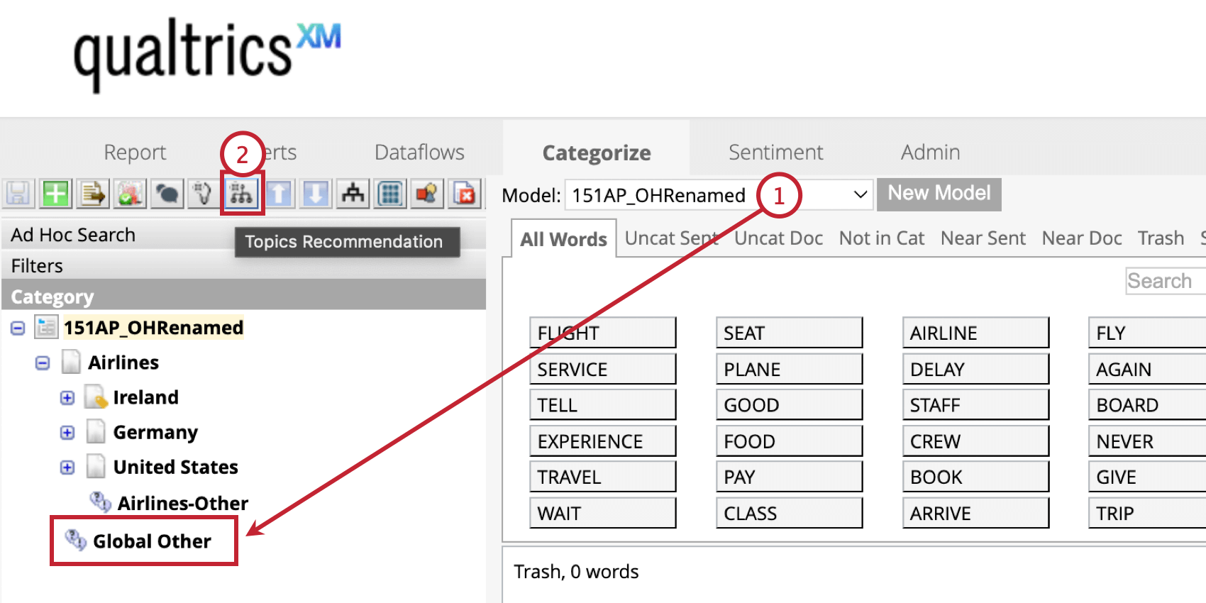
Task: Select the Airlines-Other tree item
Action: coord(183,503)
